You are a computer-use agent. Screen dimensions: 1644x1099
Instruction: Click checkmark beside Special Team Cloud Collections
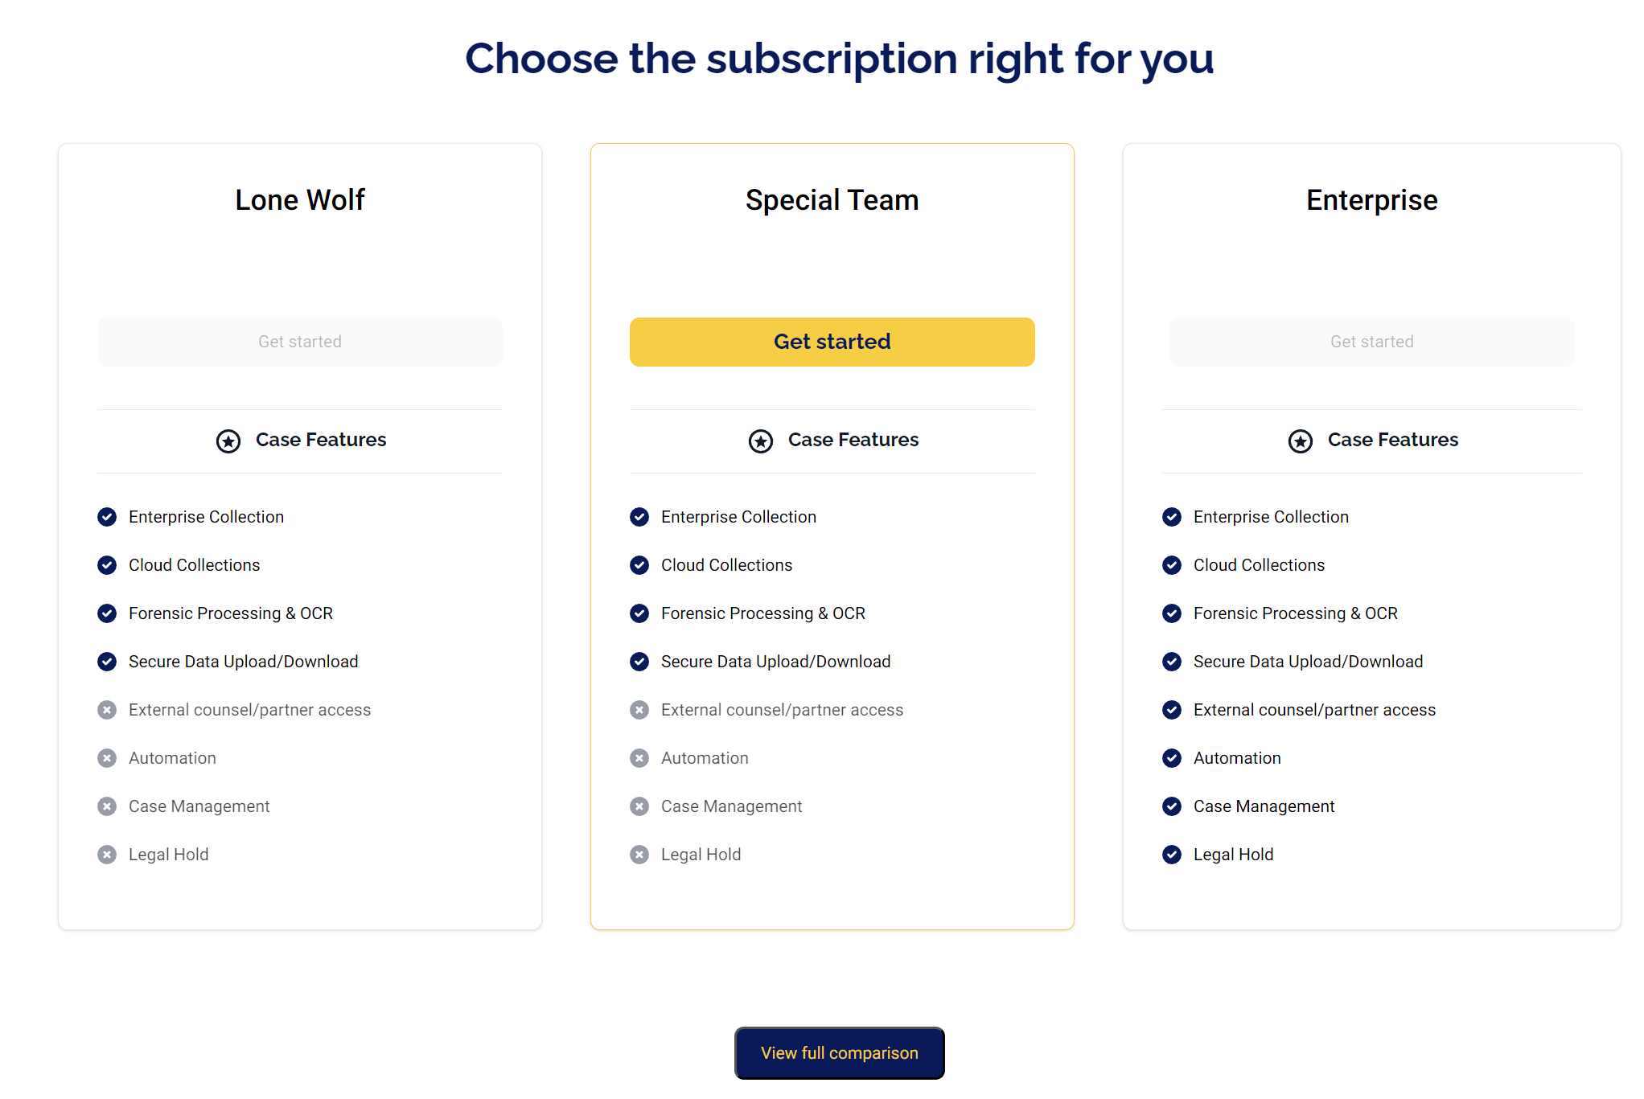[639, 565]
